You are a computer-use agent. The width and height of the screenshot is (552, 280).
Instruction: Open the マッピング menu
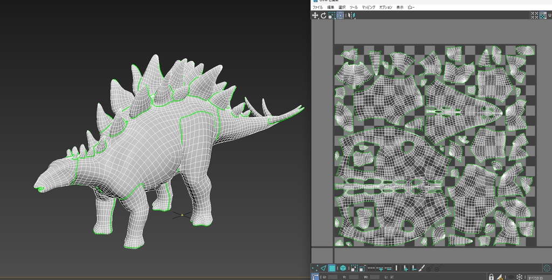click(x=369, y=8)
